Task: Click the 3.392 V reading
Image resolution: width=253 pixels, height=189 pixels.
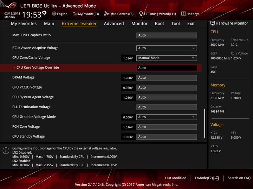Action: click(215, 151)
